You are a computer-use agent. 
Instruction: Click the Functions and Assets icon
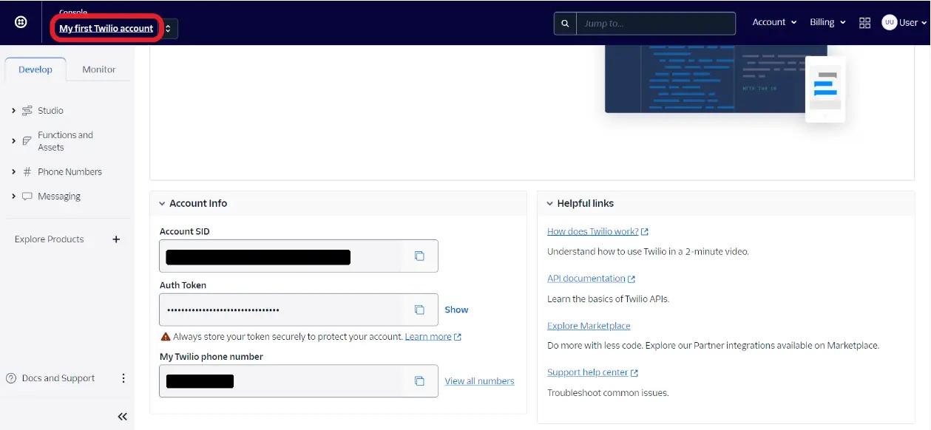(x=27, y=141)
